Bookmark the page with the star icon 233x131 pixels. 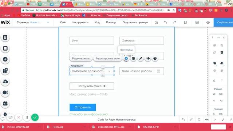point(174,10)
